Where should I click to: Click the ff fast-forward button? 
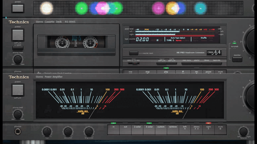(x=183, y=72)
